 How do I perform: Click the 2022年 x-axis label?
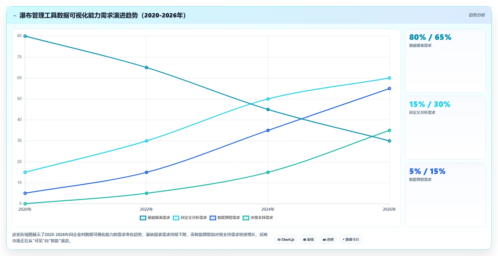click(147, 209)
